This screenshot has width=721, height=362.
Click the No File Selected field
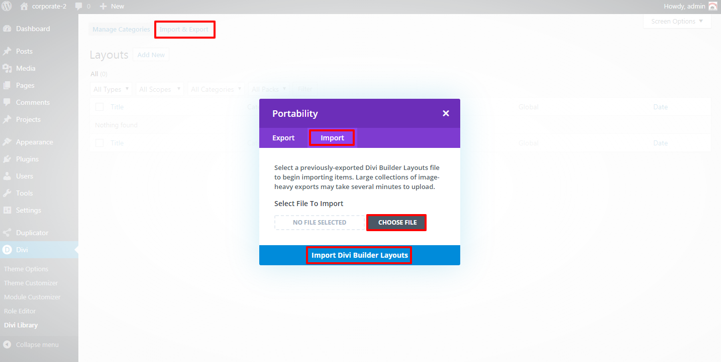coord(320,223)
